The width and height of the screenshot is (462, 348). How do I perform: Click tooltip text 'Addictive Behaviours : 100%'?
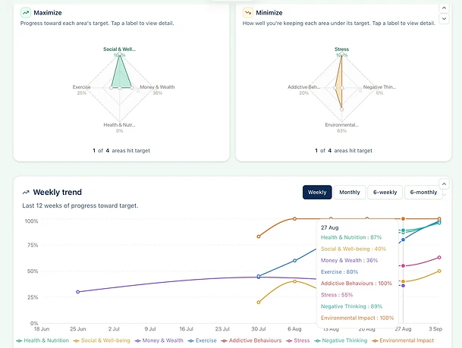357,284
